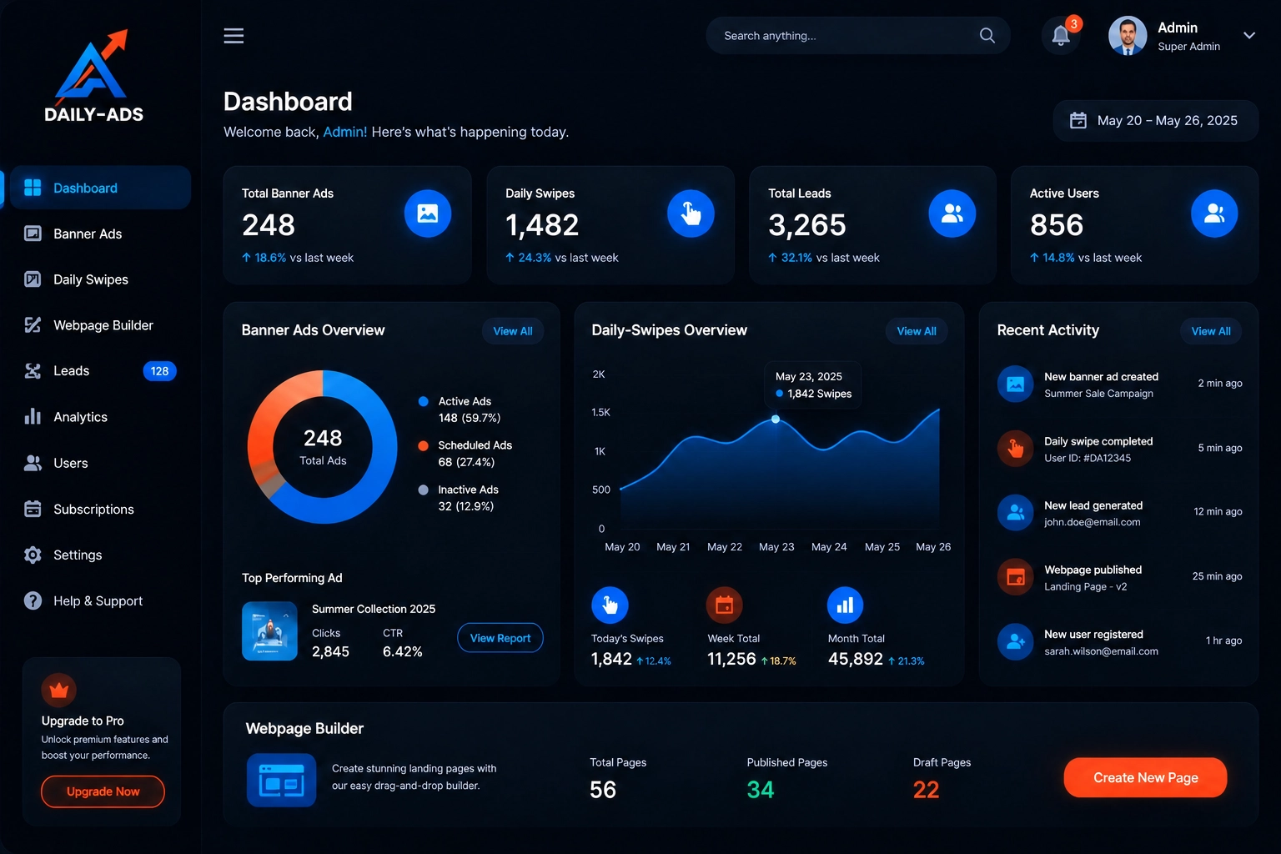This screenshot has width=1281, height=854.
Task: Click the Week Total calendar icon
Action: (725, 605)
